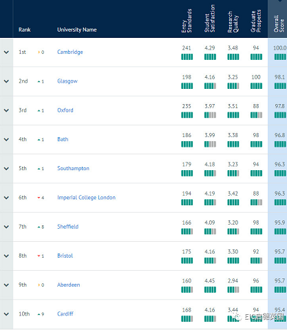287x330 pixels.
Task: Click Imperial's red rank-down arrow
Action: (39, 198)
